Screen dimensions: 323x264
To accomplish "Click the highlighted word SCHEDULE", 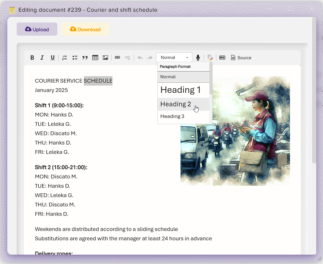I will 98,81.
